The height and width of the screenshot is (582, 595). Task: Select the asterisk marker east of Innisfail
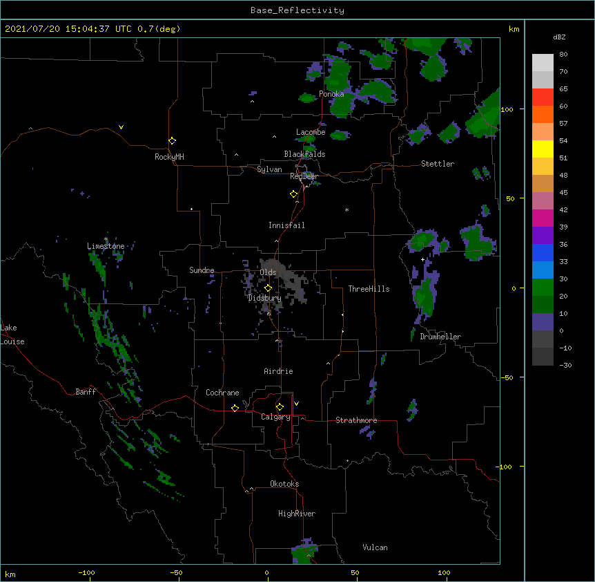click(x=347, y=209)
